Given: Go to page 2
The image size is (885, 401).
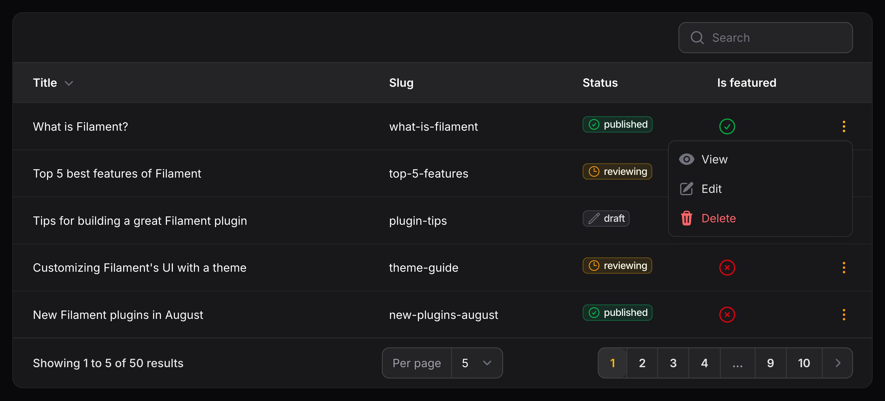Looking at the screenshot, I should click(x=642, y=363).
